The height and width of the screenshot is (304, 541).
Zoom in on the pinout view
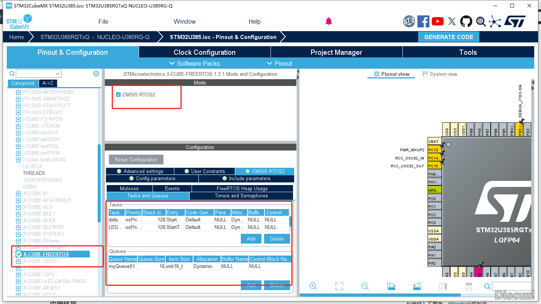(x=313, y=286)
